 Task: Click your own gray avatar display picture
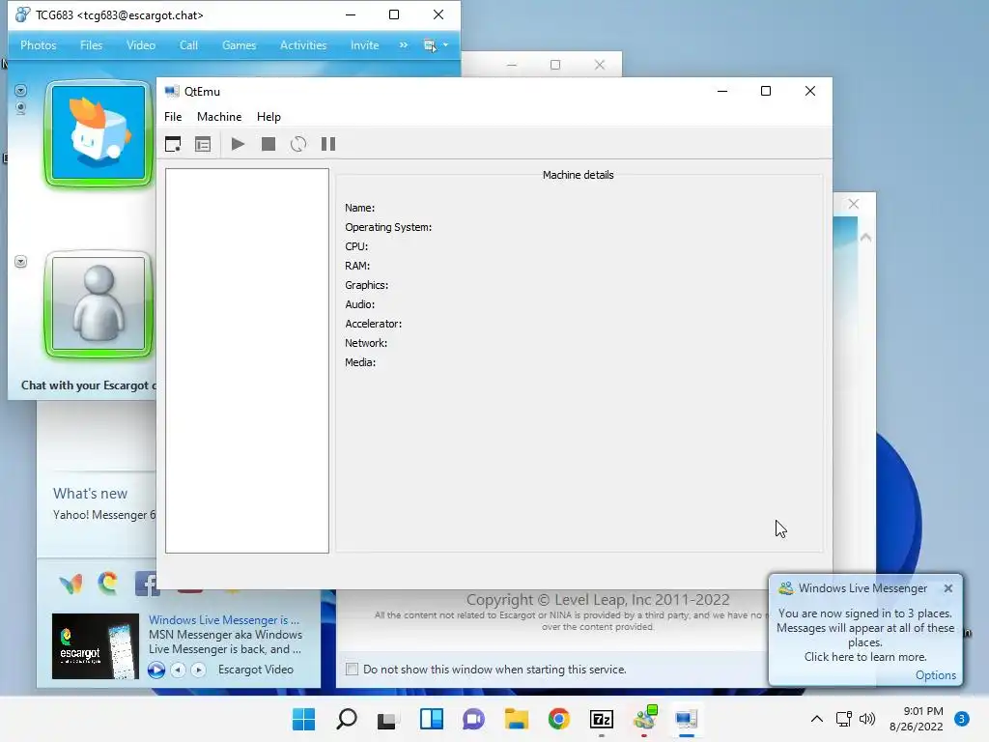(x=99, y=303)
